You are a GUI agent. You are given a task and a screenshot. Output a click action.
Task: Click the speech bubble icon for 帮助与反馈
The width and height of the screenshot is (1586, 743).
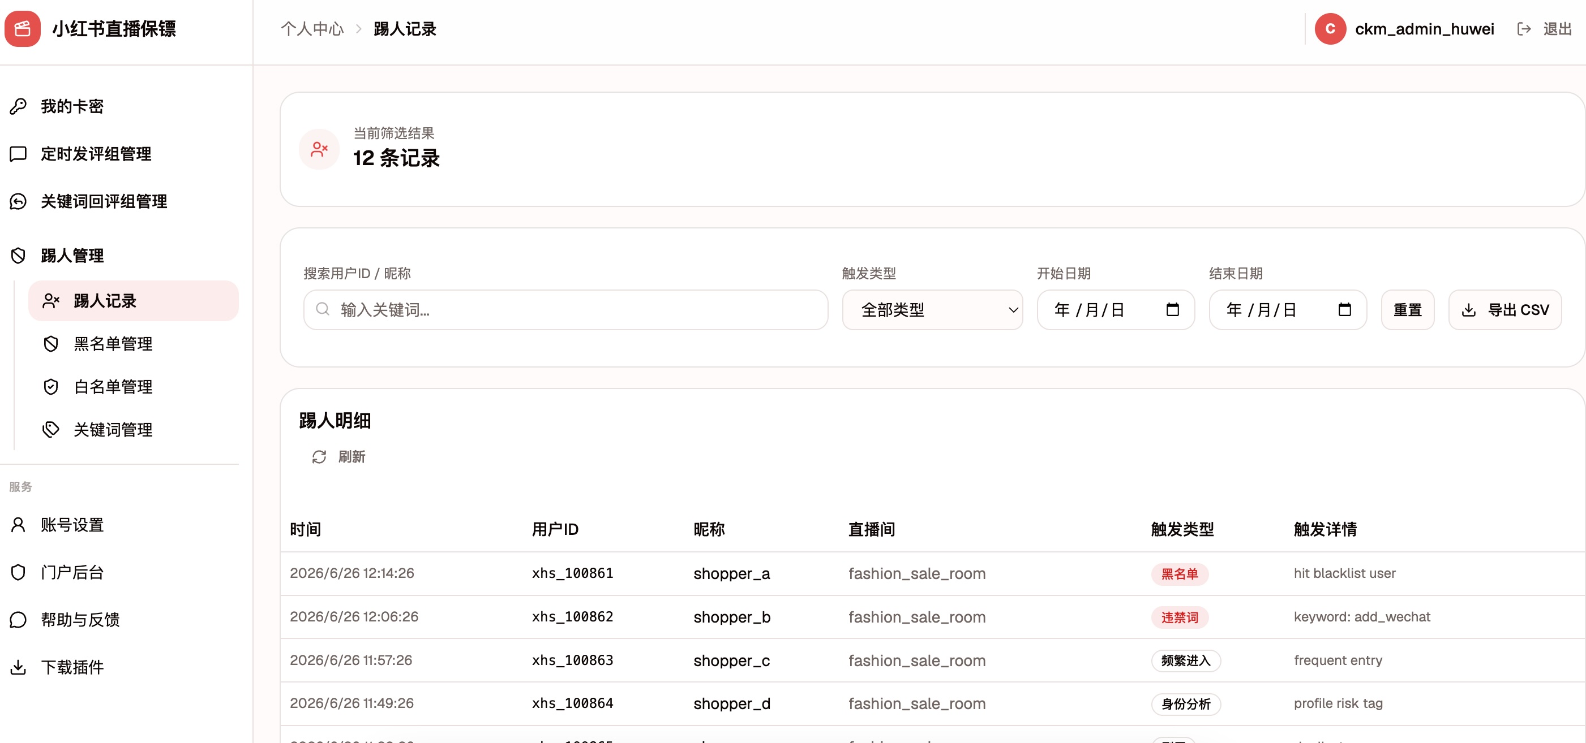pyautogui.click(x=19, y=619)
